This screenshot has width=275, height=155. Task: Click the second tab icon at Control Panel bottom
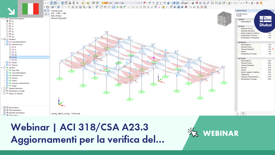(x=243, y=114)
